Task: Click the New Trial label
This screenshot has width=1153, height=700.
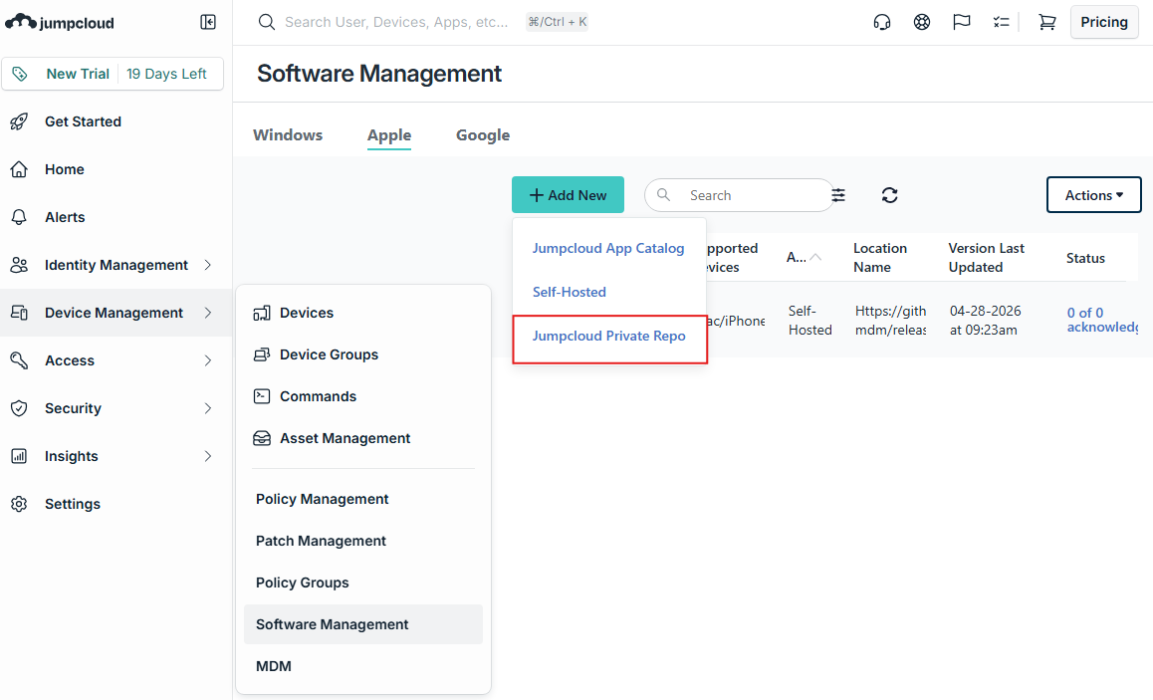Action: click(78, 74)
